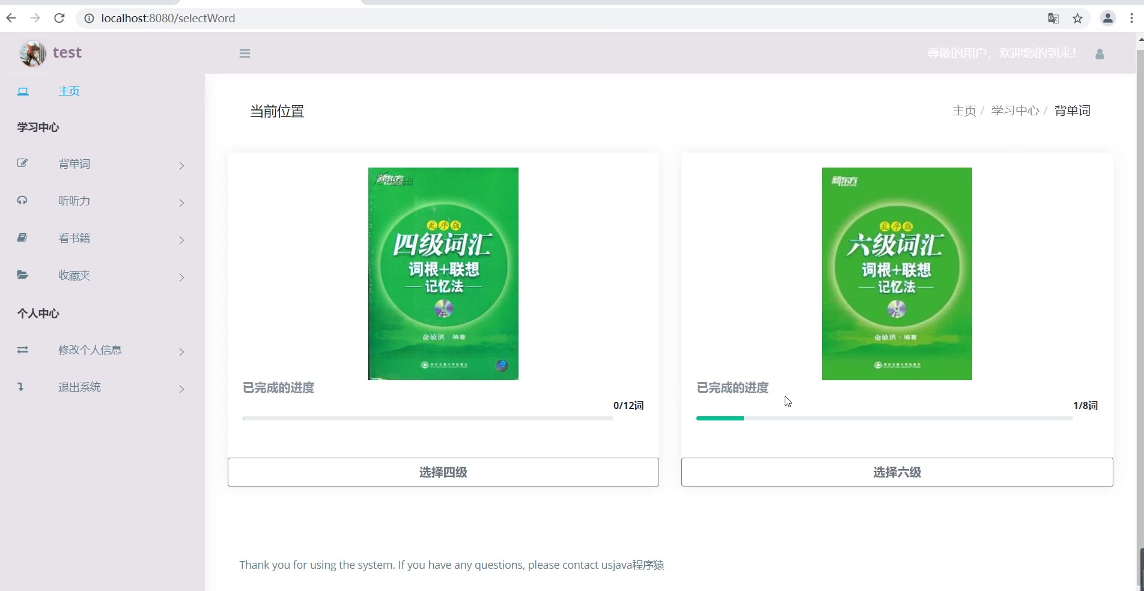Image resolution: width=1144 pixels, height=591 pixels.
Task: Expand the 看书籍 submenu chevron
Action: pyautogui.click(x=181, y=240)
